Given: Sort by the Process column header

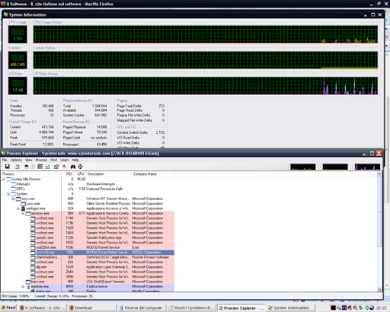Looking at the screenshot, I should pos(30,174).
